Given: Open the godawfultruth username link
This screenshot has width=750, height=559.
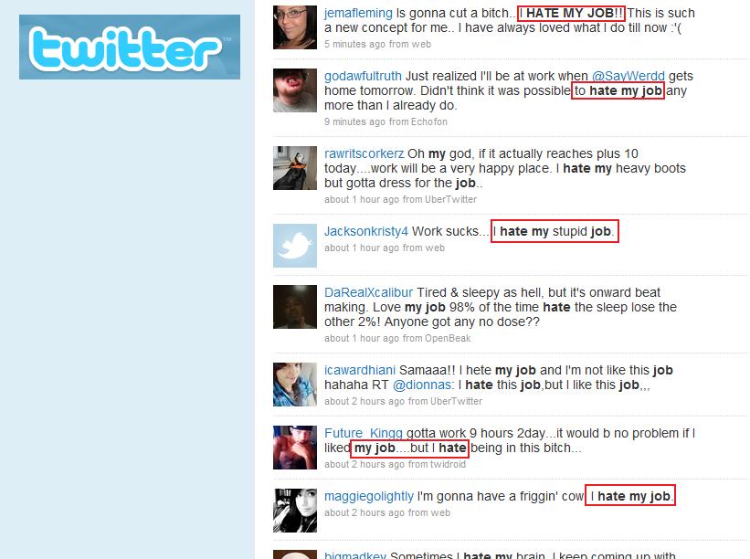Looking at the screenshot, I should coord(363,76).
